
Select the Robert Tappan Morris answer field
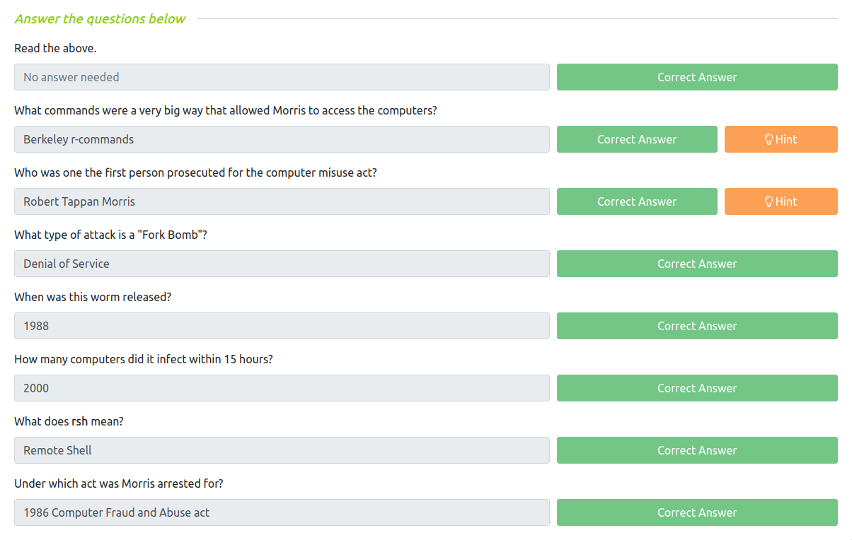282,201
